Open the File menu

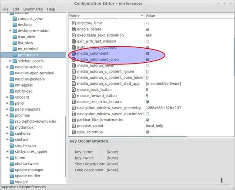5,9
